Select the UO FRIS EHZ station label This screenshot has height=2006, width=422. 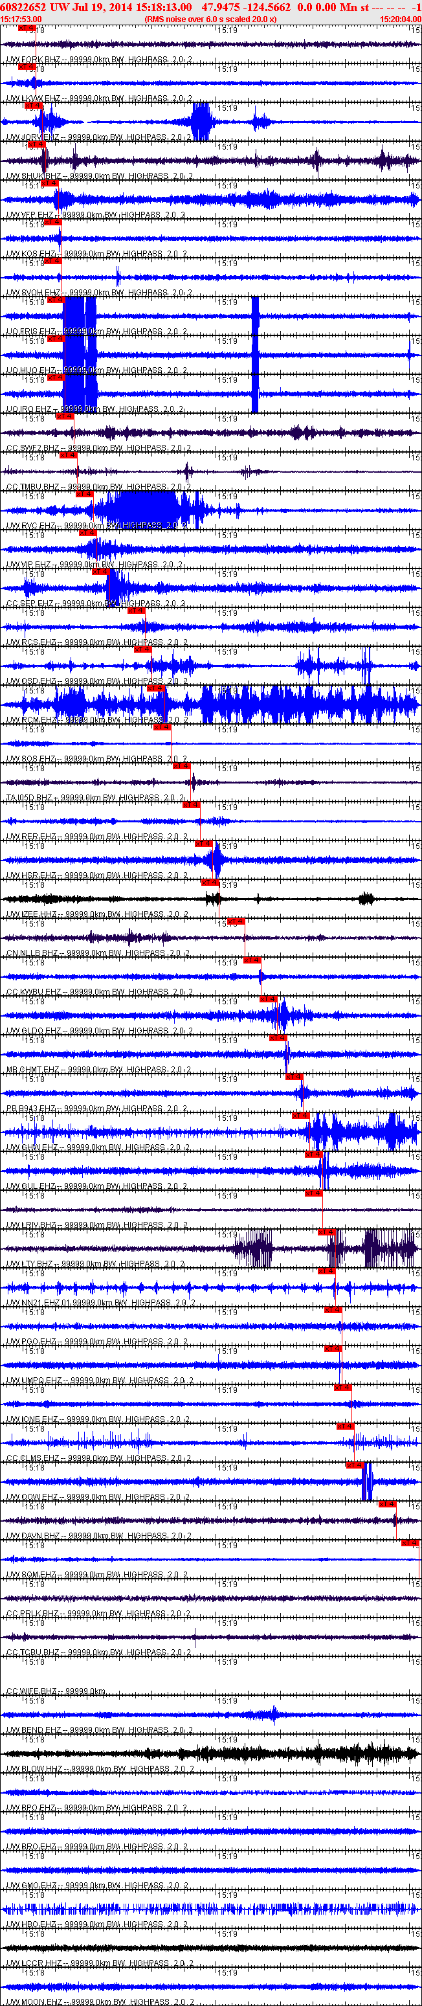pos(97,333)
